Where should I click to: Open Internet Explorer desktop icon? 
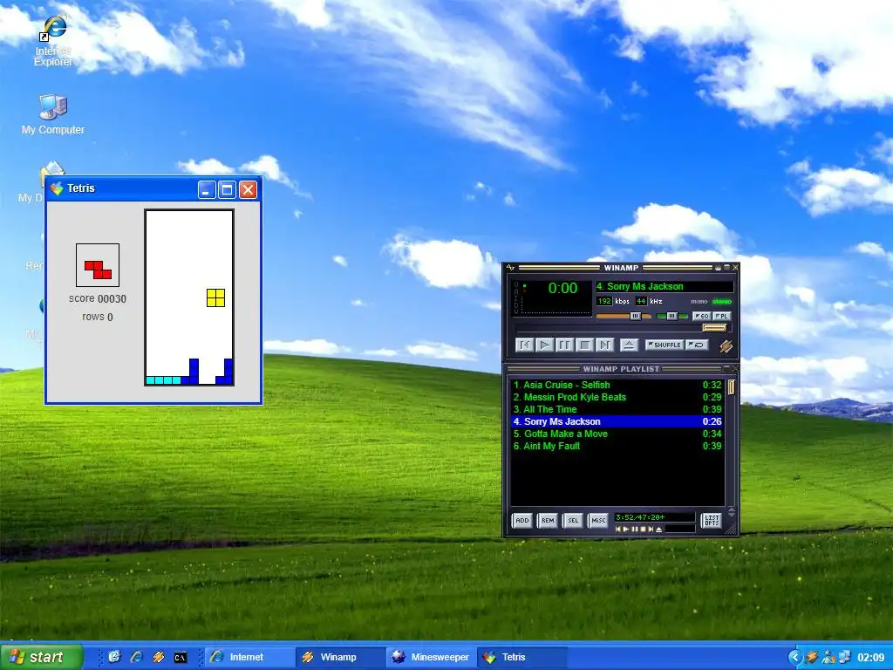point(53,40)
